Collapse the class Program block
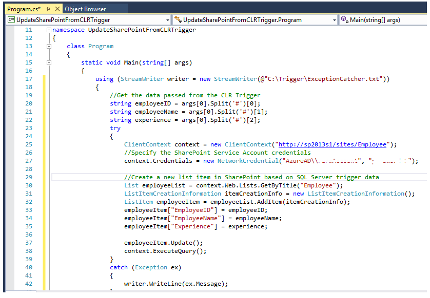The width and height of the screenshot is (430, 298). point(49,46)
